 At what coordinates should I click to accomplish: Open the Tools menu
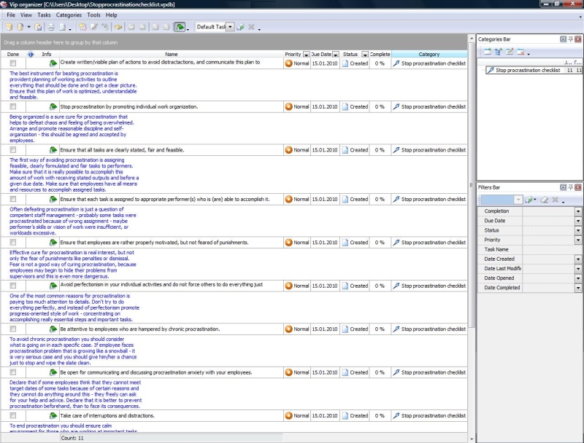coord(94,15)
